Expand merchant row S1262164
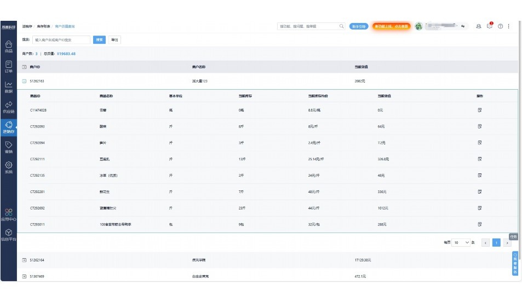Viewport: 522px width, 303px height. pos(24,260)
